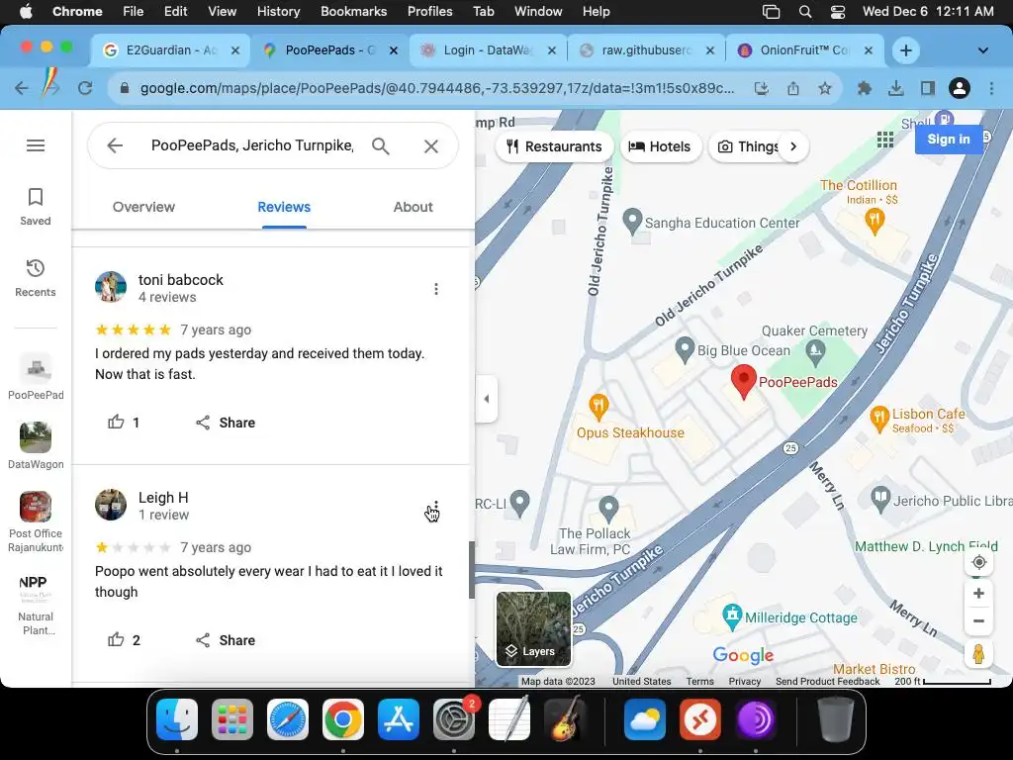The height and width of the screenshot is (760, 1013).
Task: Zoom out on the map
Action: coord(978,621)
